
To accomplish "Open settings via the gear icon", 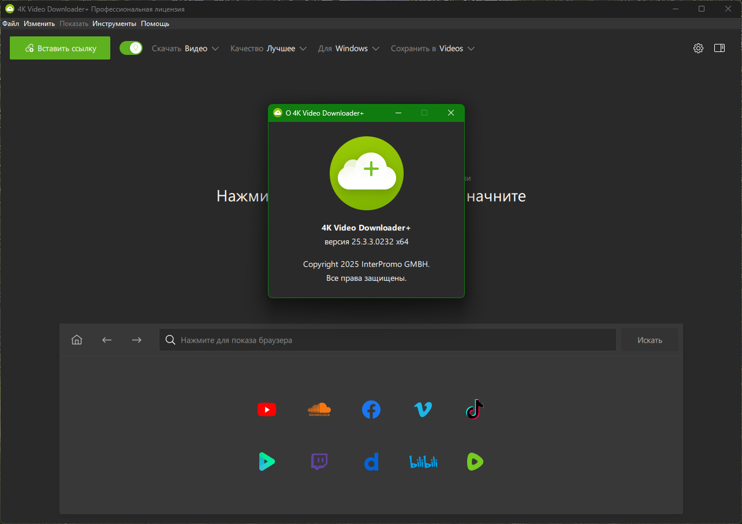I will pyautogui.click(x=698, y=49).
